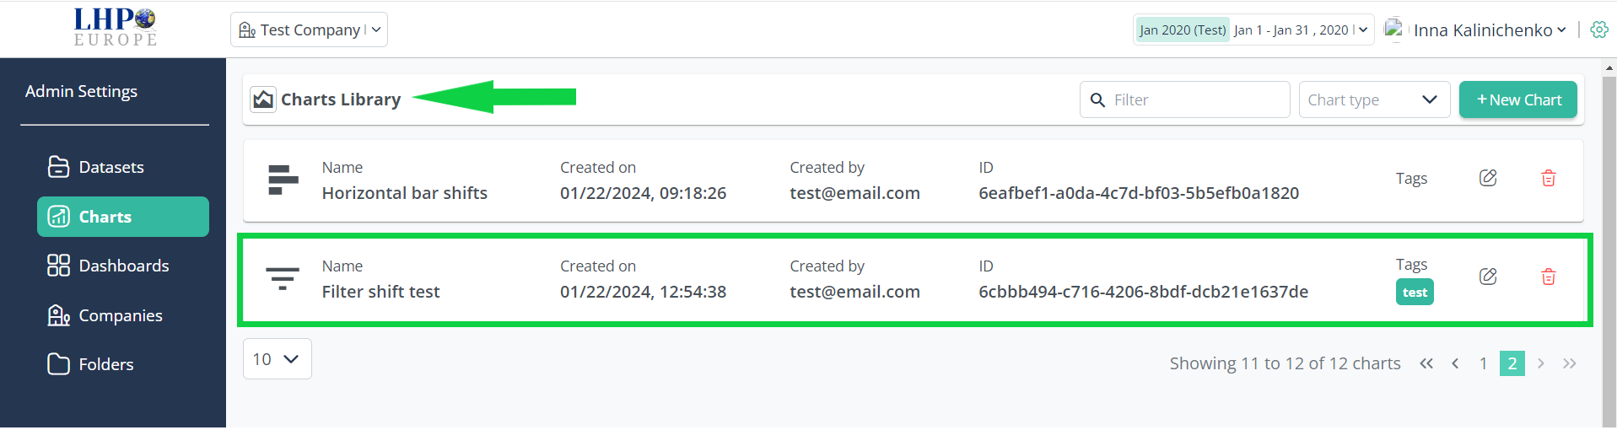1617x430 pixels.
Task: Open the Test Company selector dropdown
Action: pos(309,30)
